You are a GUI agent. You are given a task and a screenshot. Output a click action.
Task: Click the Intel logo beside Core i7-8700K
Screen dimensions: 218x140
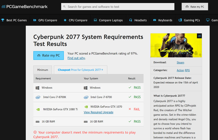38,97
